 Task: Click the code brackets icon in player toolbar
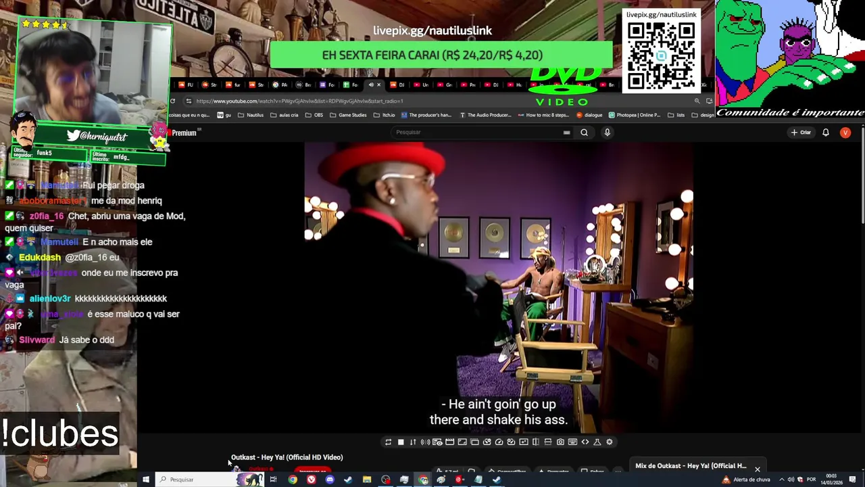[585, 442]
